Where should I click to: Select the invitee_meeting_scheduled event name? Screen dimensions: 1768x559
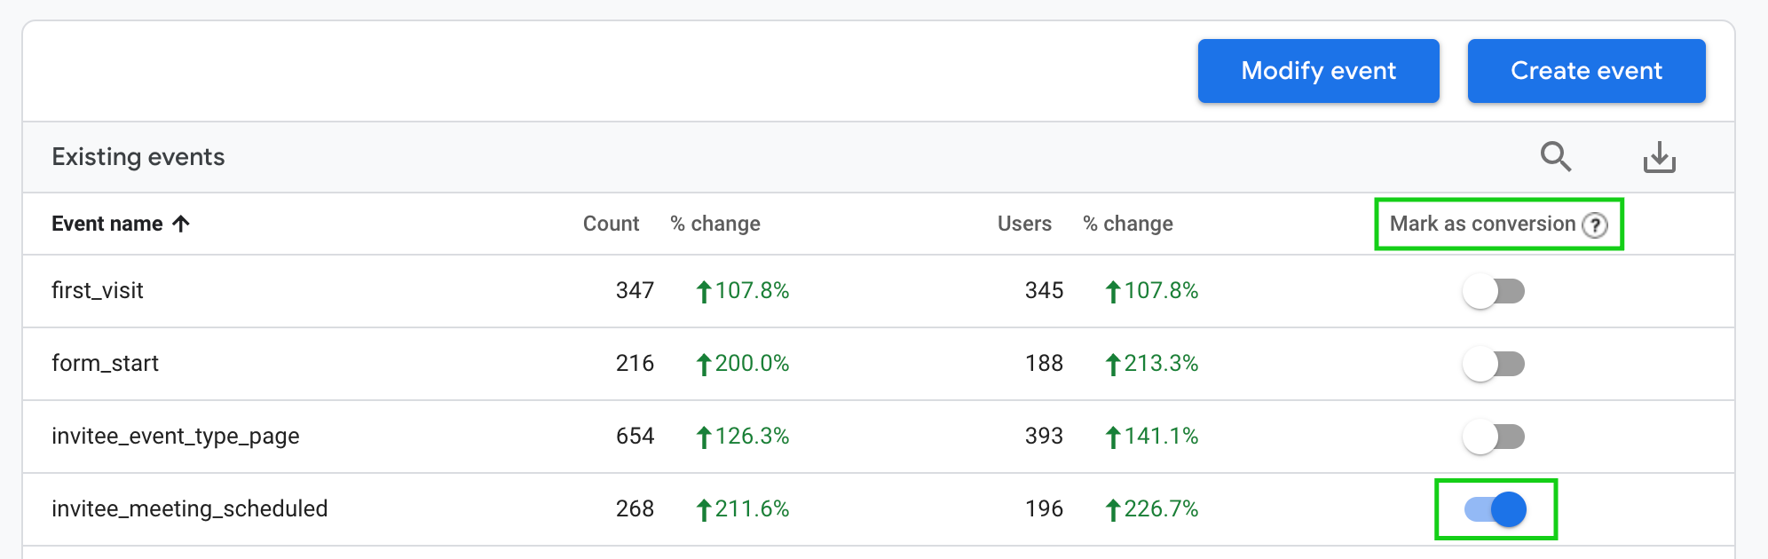pyautogui.click(x=190, y=508)
